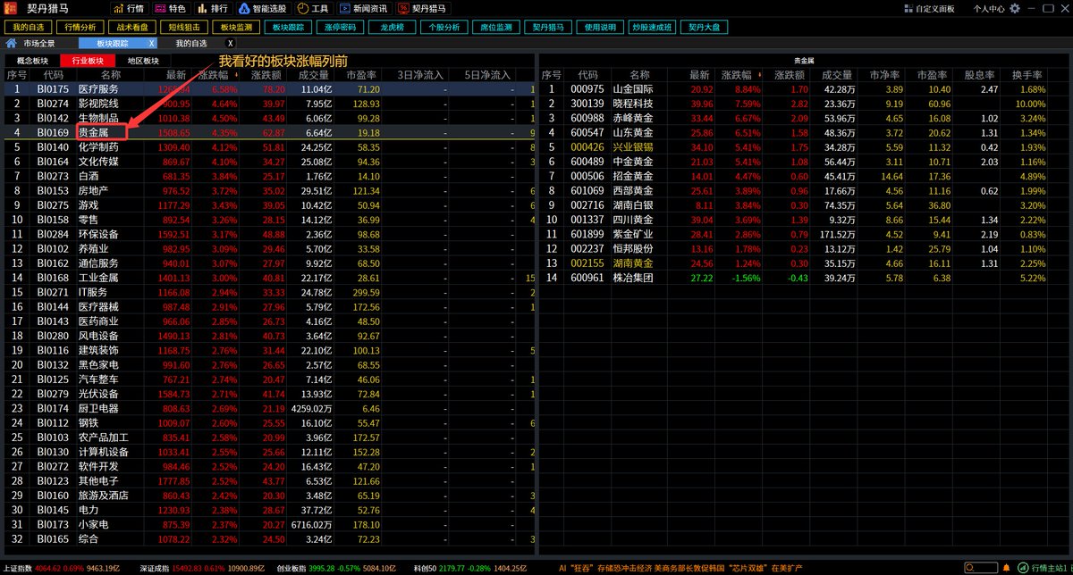The height and width of the screenshot is (575, 1073).
Task: Click the home icon beside 市场全景
Action: point(12,43)
